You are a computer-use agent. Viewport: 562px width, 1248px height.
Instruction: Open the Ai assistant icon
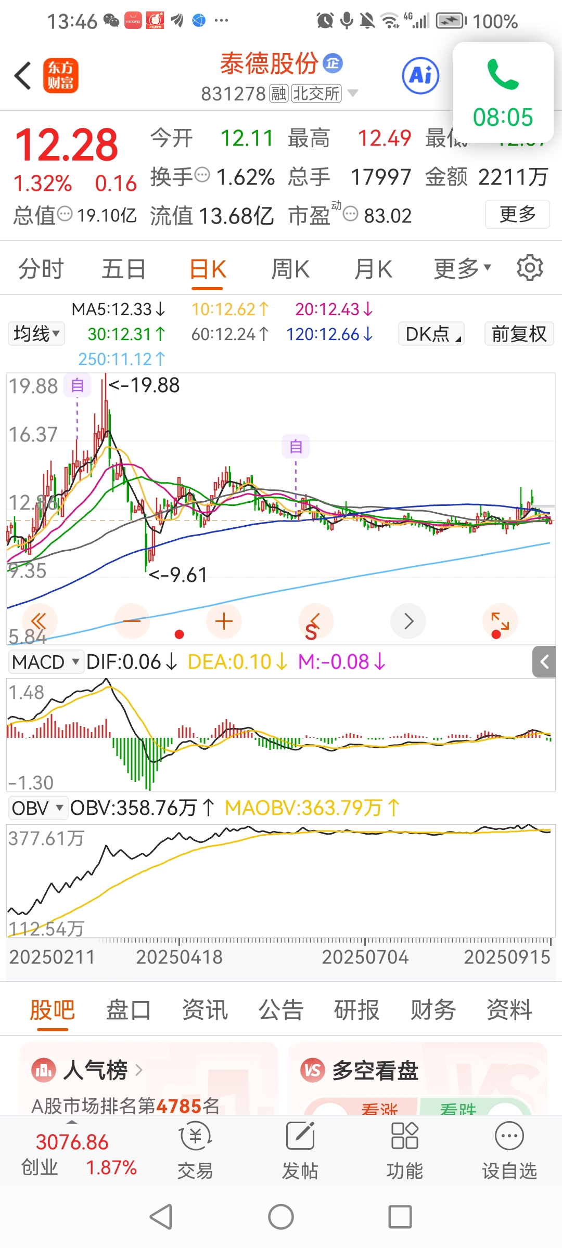(x=420, y=76)
